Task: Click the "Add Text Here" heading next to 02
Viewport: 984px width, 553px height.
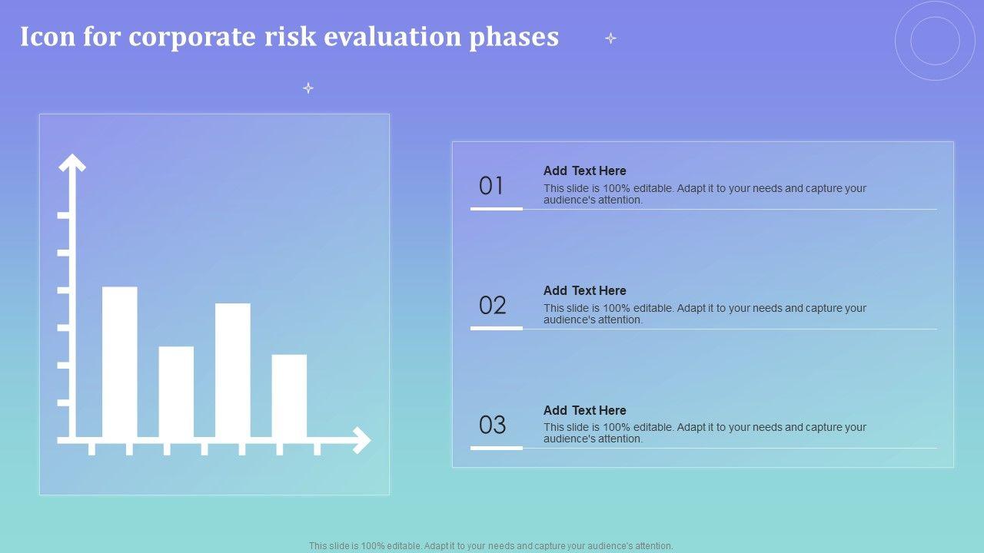Action: tap(585, 290)
